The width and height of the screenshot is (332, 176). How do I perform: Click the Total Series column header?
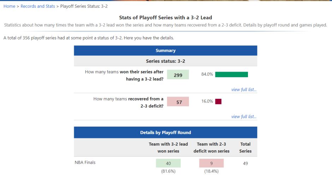(245, 148)
